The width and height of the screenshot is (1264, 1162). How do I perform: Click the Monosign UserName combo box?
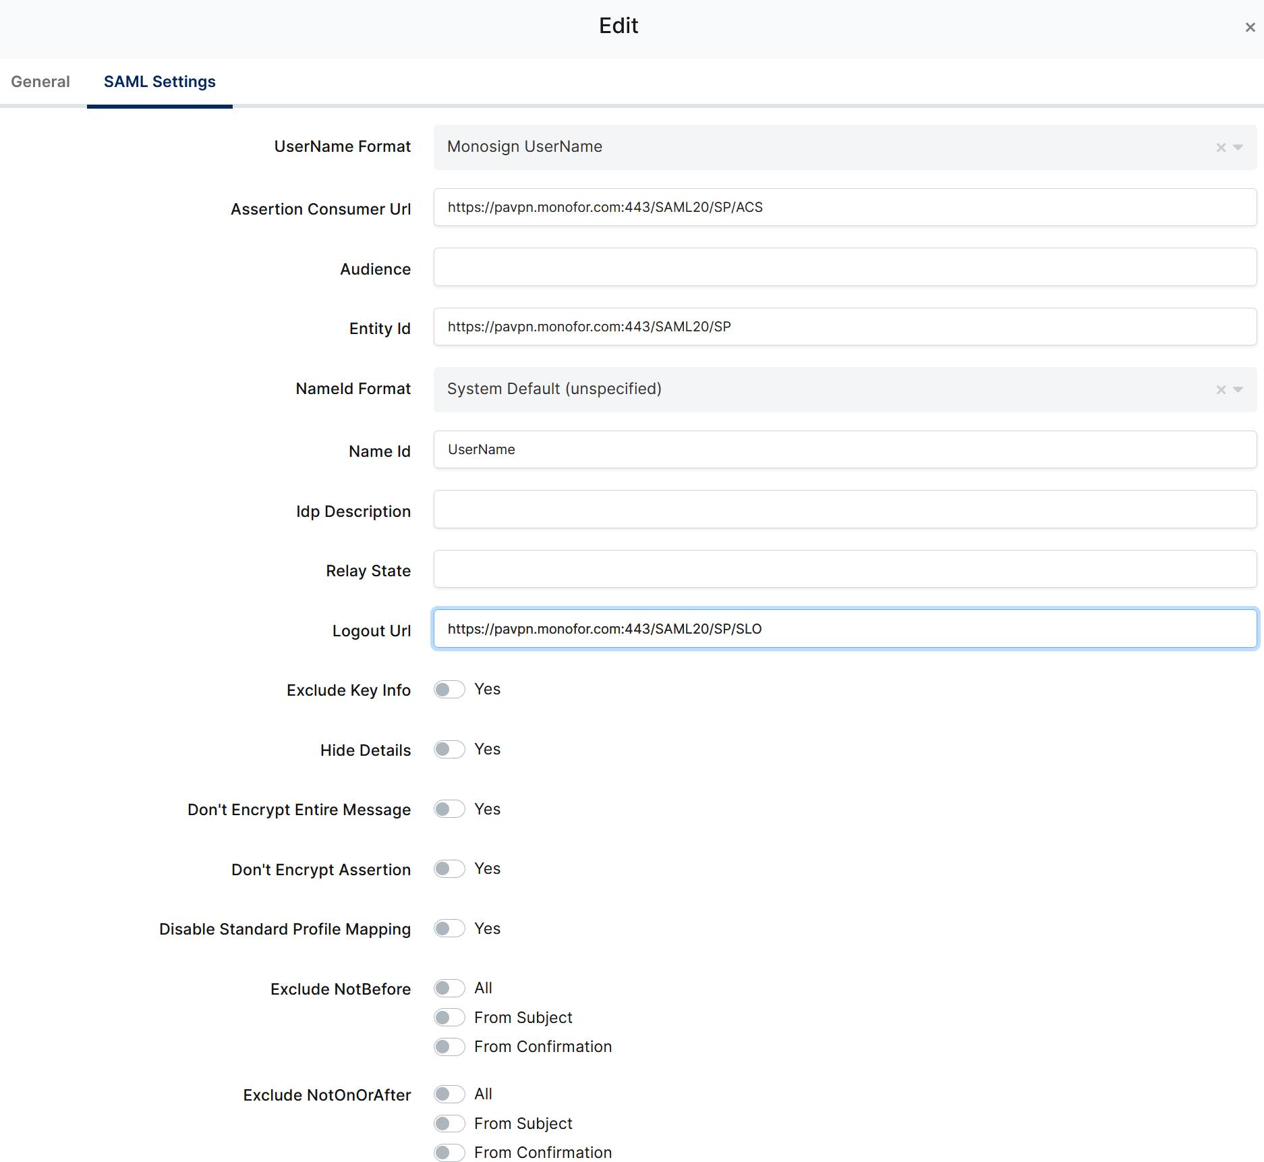[809, 147]
